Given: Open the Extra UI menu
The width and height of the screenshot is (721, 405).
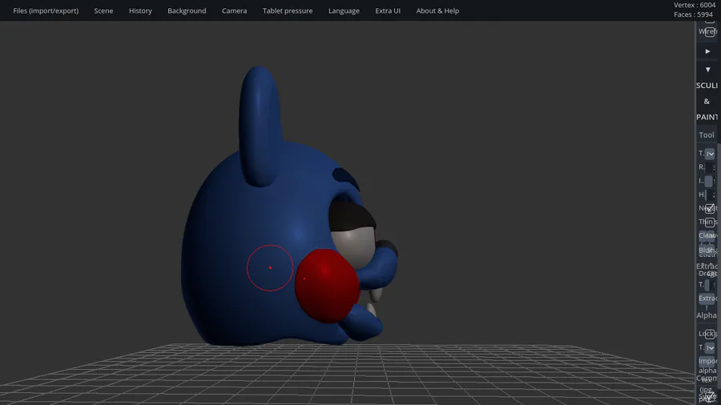Looking at the screenshot, I should [x=388, y=10].
